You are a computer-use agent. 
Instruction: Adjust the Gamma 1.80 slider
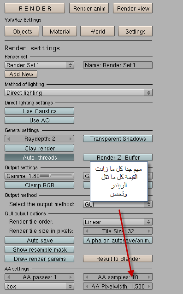[x=40, y=176]
